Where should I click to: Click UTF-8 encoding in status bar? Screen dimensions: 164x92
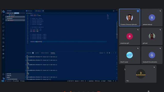coord(82,81)
